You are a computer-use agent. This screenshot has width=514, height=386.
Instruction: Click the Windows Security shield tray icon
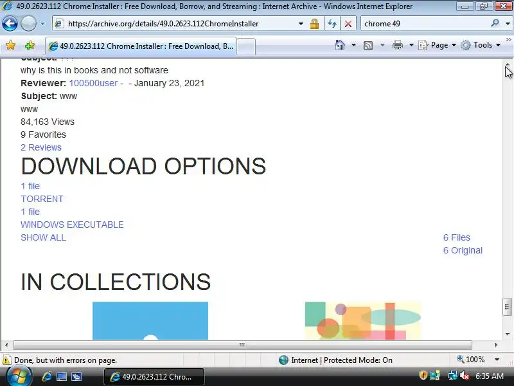click(x=423, y=375)
